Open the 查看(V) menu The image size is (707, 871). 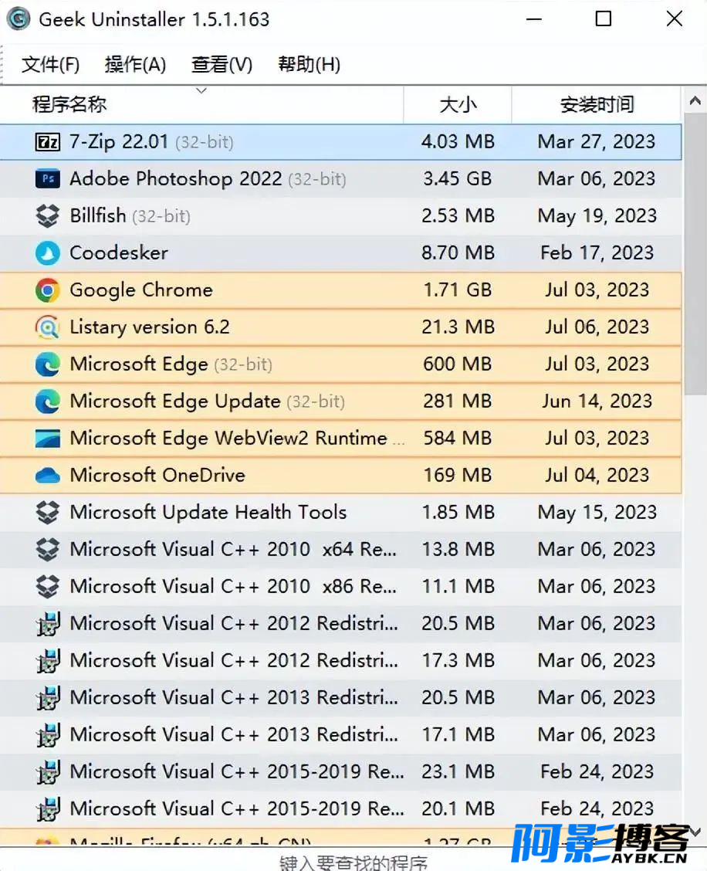point(222,64)
